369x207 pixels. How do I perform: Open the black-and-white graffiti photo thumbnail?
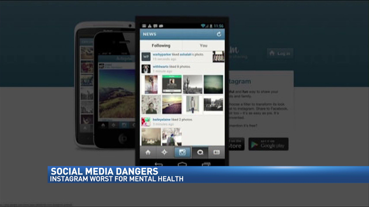point(213,104)
